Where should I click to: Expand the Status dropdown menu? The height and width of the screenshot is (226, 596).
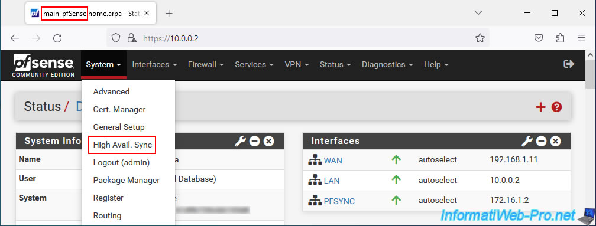336,65
